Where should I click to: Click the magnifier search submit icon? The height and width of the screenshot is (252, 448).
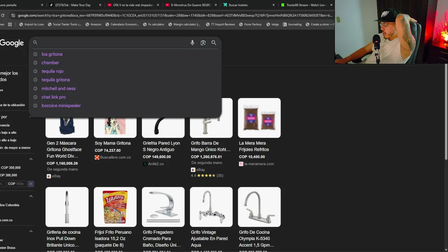[x=213, y=43]
